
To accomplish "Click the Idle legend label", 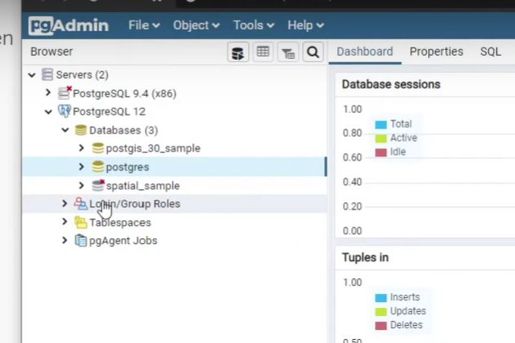I will [x=398, y=152].
